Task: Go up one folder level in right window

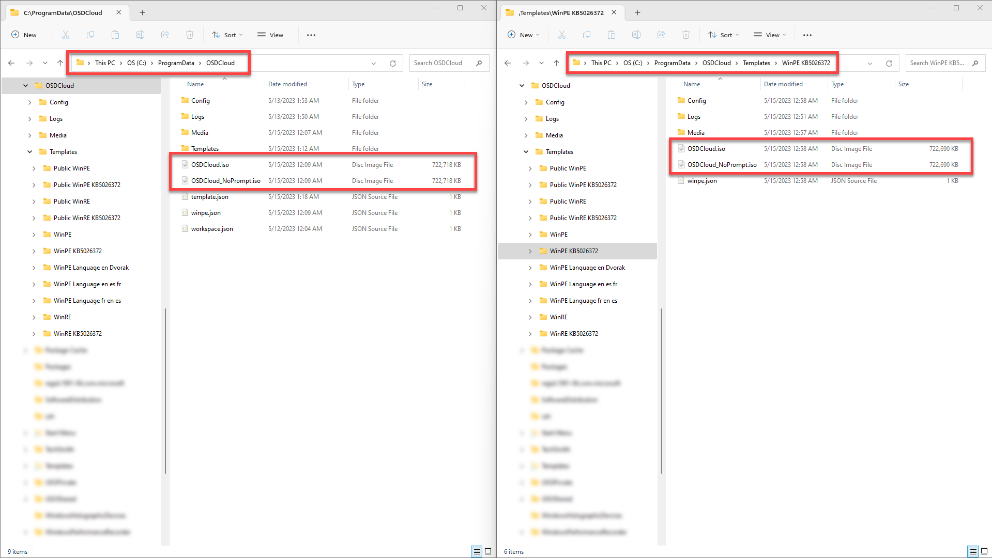Action: (x=556, y=63)
